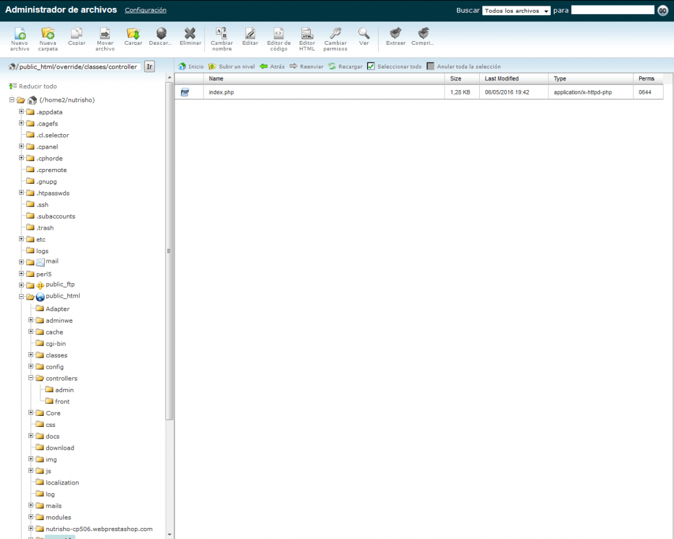The height and width of the screenshot is (539, 674).
Task: Select the index.php file name
Action: [x=221, y=92]
